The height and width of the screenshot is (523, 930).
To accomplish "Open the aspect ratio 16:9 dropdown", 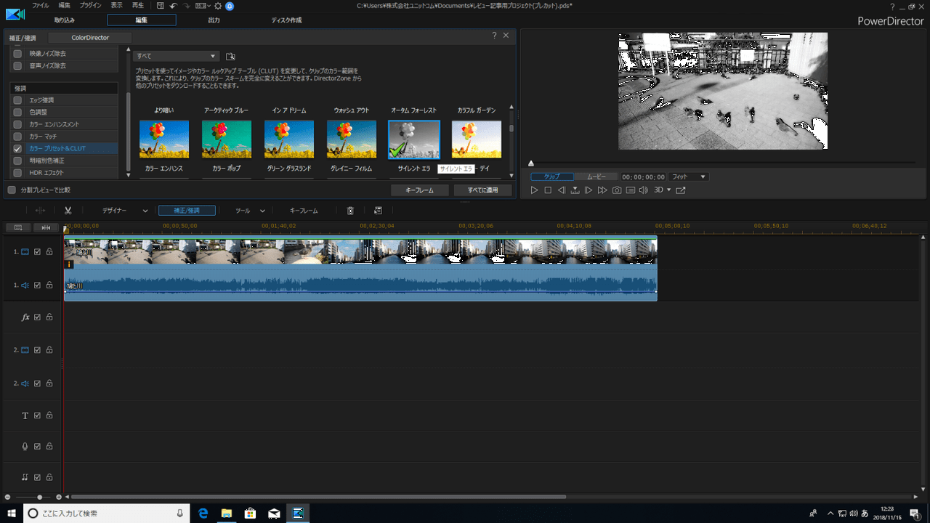I will coord(203,6).
